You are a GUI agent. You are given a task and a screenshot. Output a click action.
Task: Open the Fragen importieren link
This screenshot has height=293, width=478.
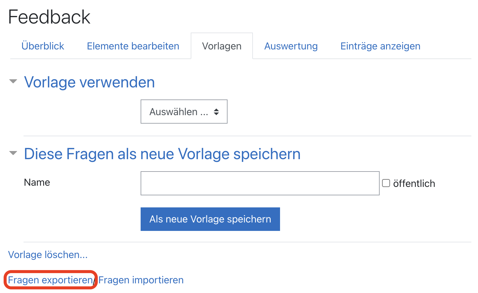pos(141,280)
